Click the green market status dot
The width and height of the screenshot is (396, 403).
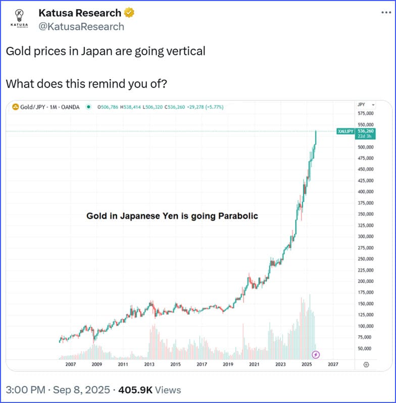click(89, 107)
